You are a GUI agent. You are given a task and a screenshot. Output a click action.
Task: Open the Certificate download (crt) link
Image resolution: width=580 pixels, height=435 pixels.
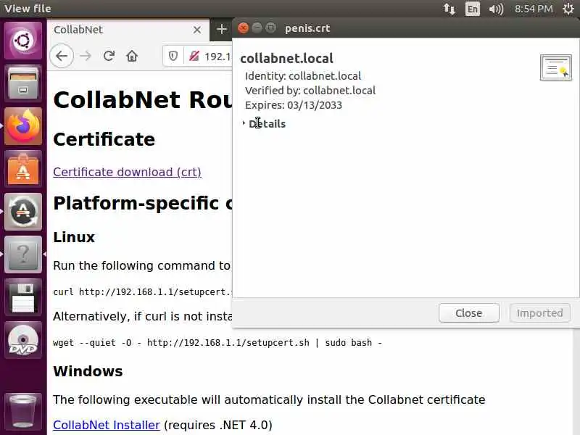(x=127, y=172)
